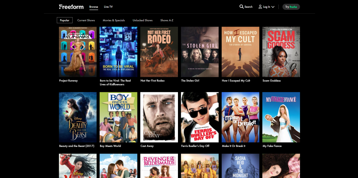
Task: Open How I Escaped My Cult poster
Action: point(241,52)
